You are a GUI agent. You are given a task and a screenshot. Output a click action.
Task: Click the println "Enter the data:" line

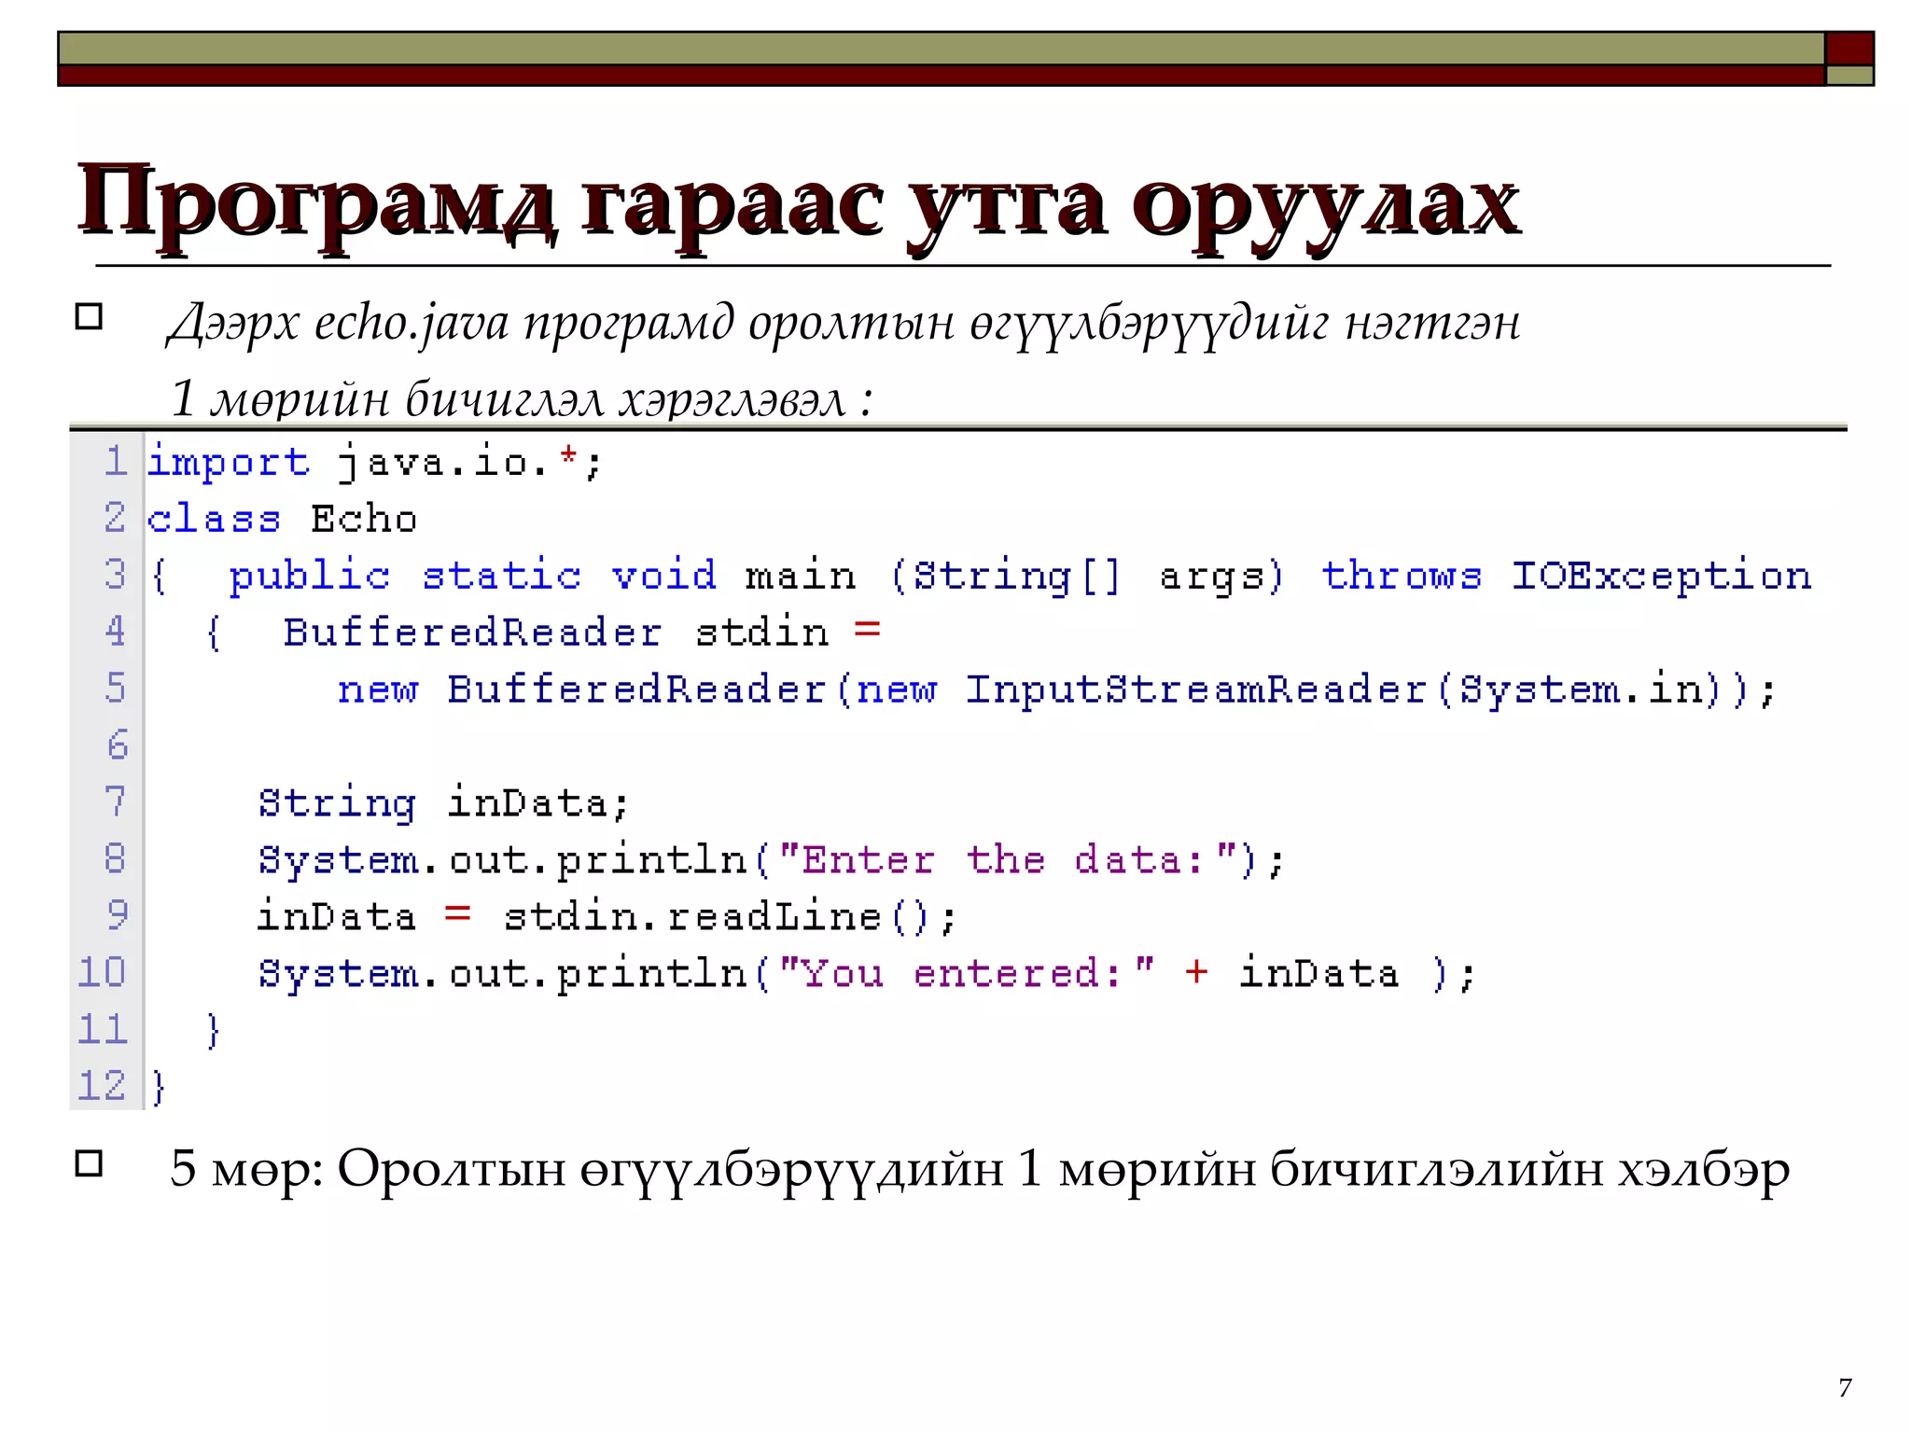pyautogui.click(x=772, y=860)
